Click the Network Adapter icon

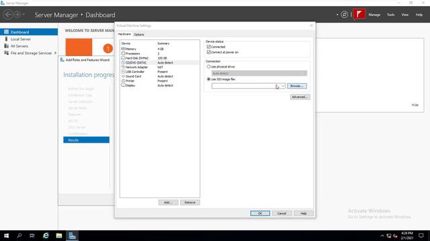tap(123, 67)
